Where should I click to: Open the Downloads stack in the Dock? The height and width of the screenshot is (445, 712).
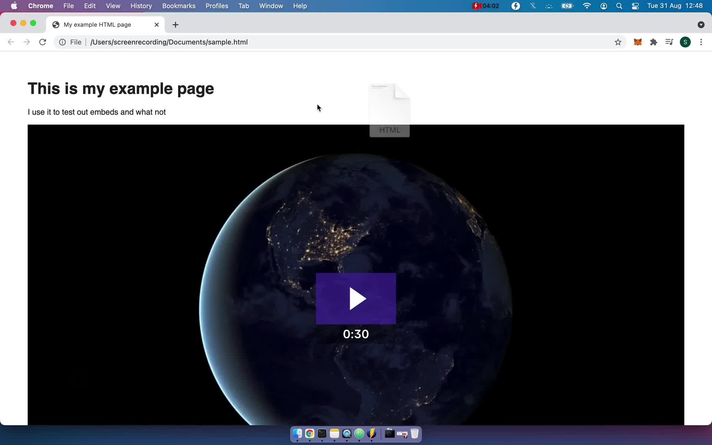click(x=389, y=434)
